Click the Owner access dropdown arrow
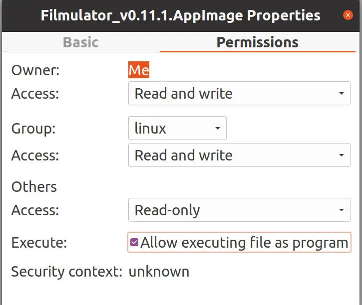This screenshot has height=305, width=362. point(341,93)
